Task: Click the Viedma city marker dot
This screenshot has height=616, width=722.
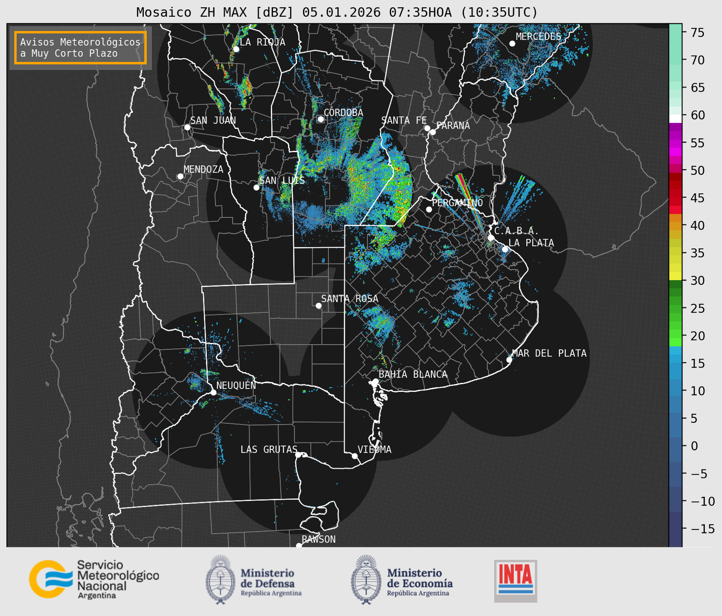Action: tap(355, 456)
